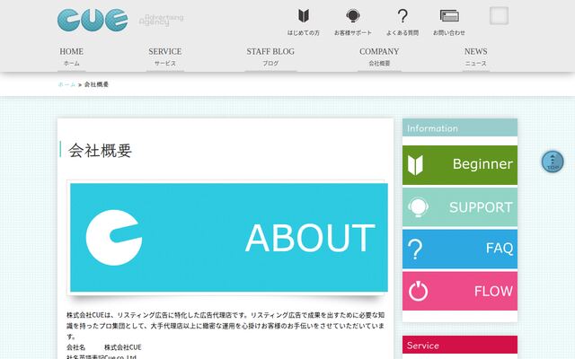Click the よくある質問 text link
Image resolution: width=575 pixels, height=359 pixels.
click(x=402, y=32)
